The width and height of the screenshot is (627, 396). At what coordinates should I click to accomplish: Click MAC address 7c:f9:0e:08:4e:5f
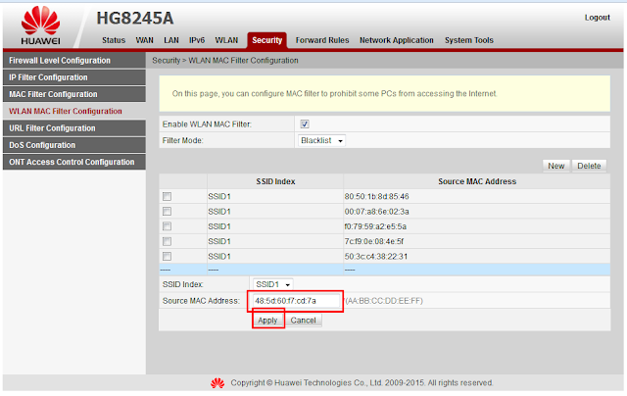[374, 241]
